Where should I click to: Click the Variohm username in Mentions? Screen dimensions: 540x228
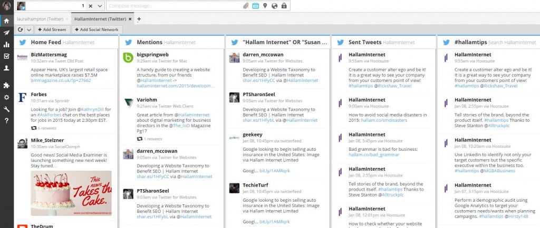tap(147, 100)
